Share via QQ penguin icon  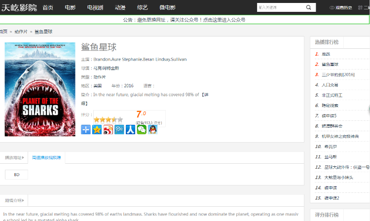[152, 130]
